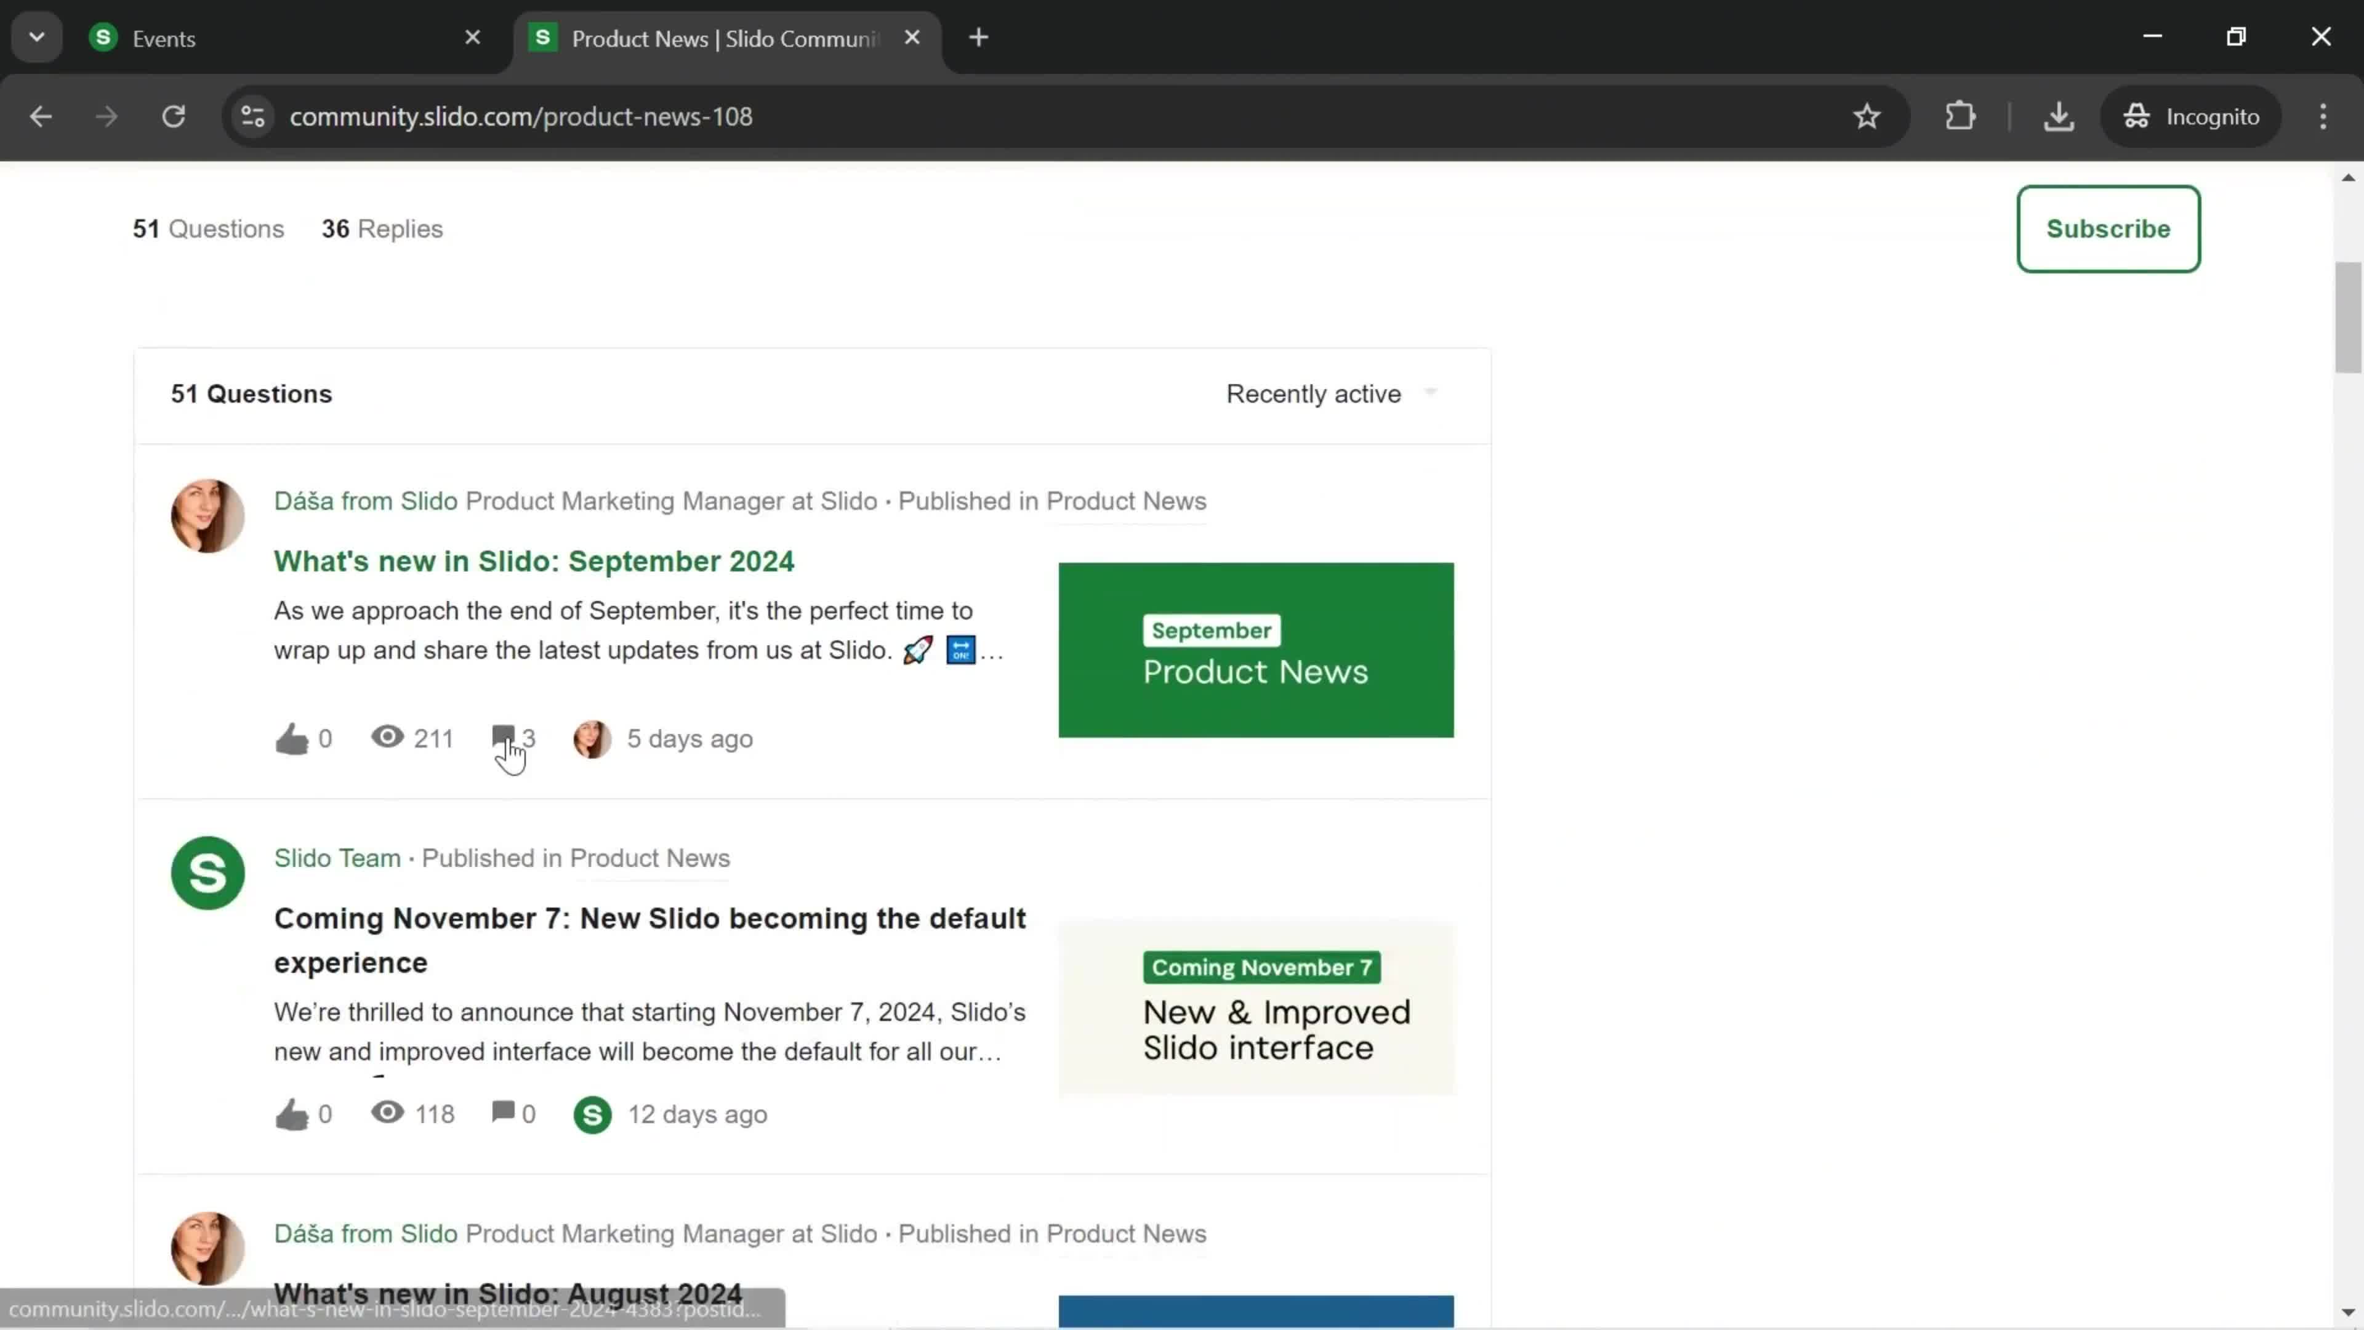
Task: Click the November 7 post excerpt text
Action: pyautogui.click(x=649, y=1032)
